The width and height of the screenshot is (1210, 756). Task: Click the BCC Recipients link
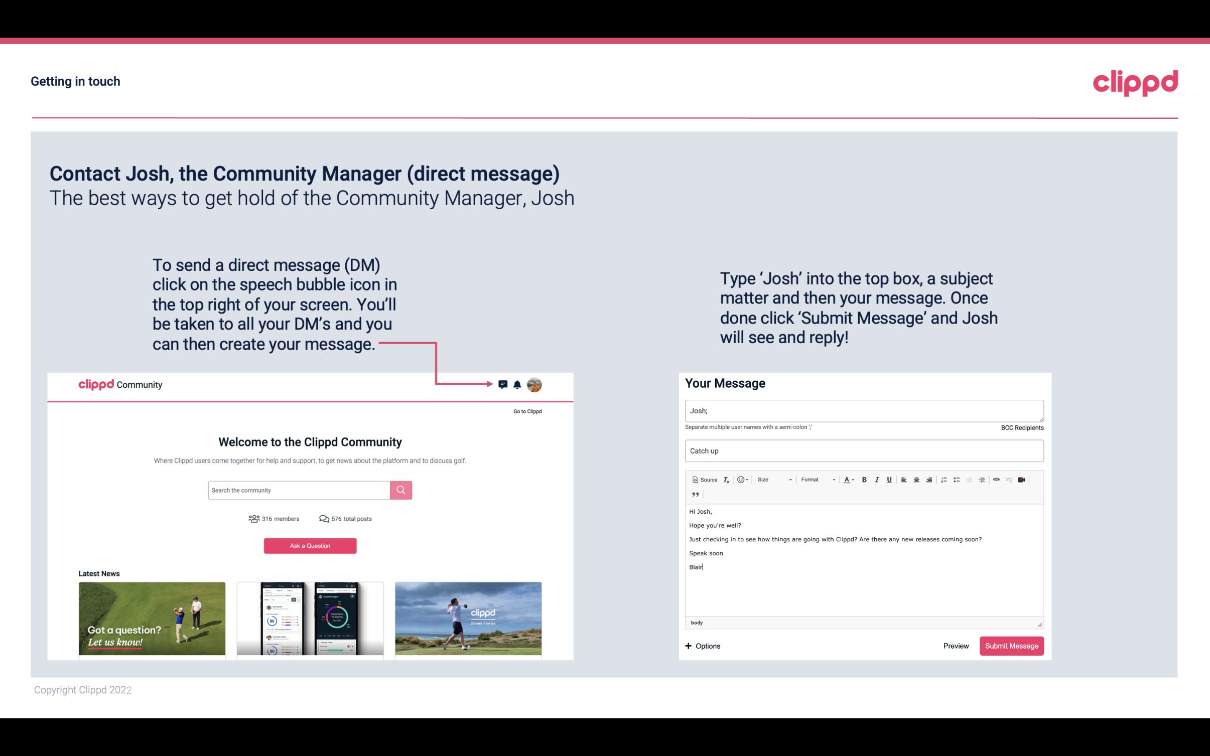point(1021,427)
